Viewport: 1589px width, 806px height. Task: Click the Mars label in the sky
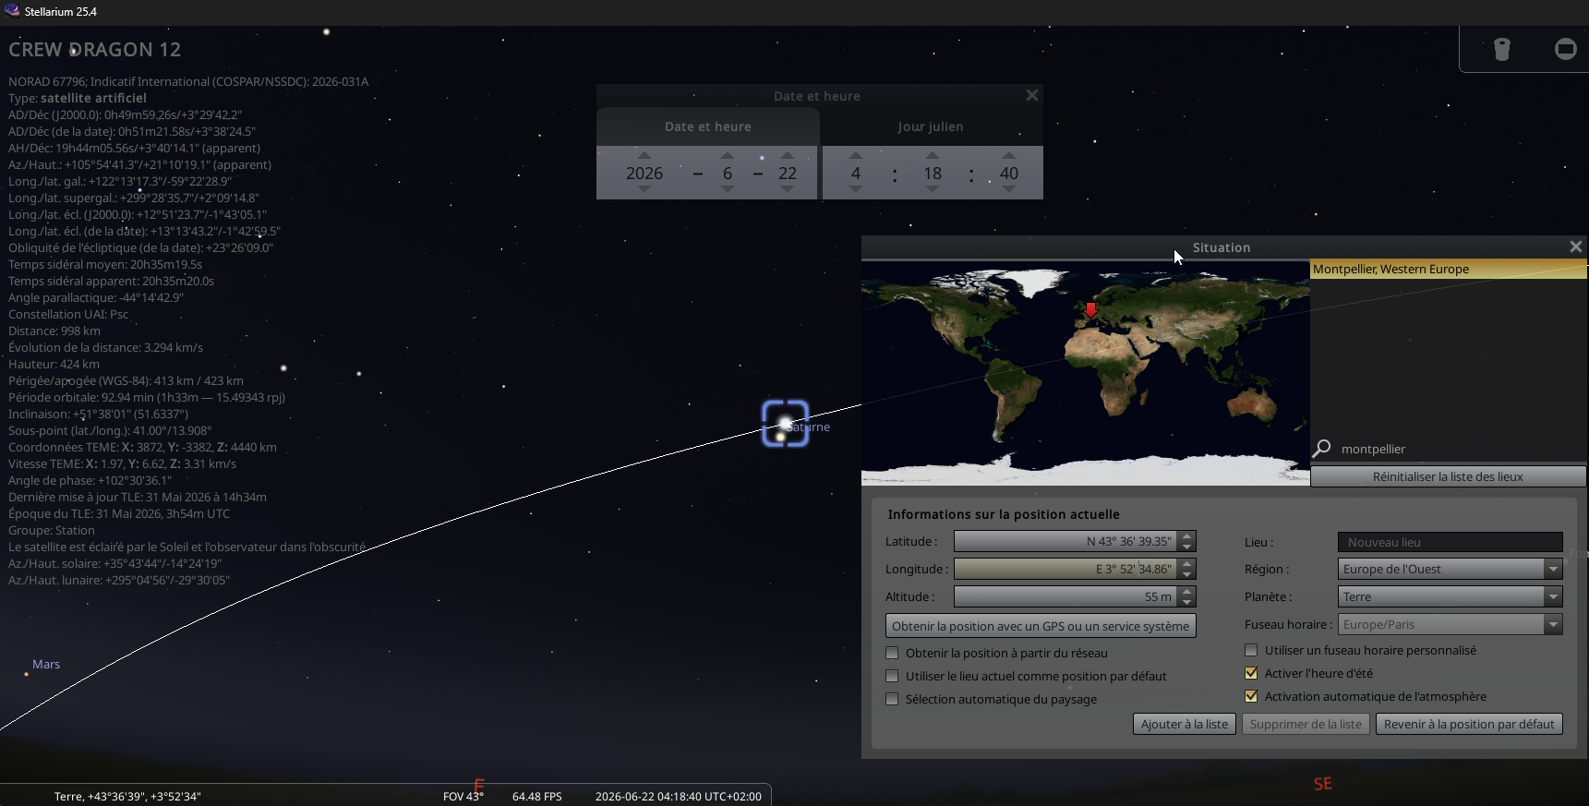click(46, 664)
